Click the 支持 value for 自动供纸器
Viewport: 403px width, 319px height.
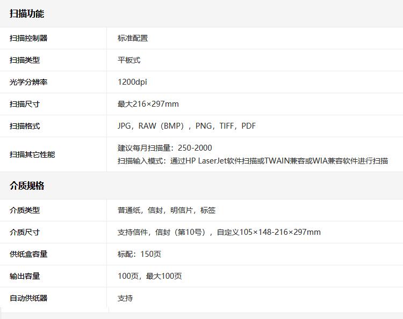point(125,298)
